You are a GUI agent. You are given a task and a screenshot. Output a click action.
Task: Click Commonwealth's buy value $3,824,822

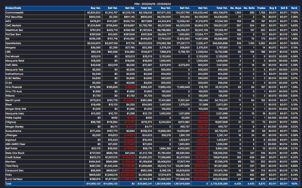pos(94,13)
